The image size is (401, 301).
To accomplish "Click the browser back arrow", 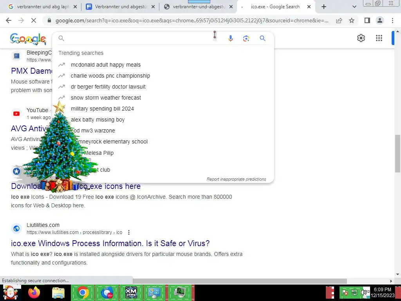I will [9, 20].
